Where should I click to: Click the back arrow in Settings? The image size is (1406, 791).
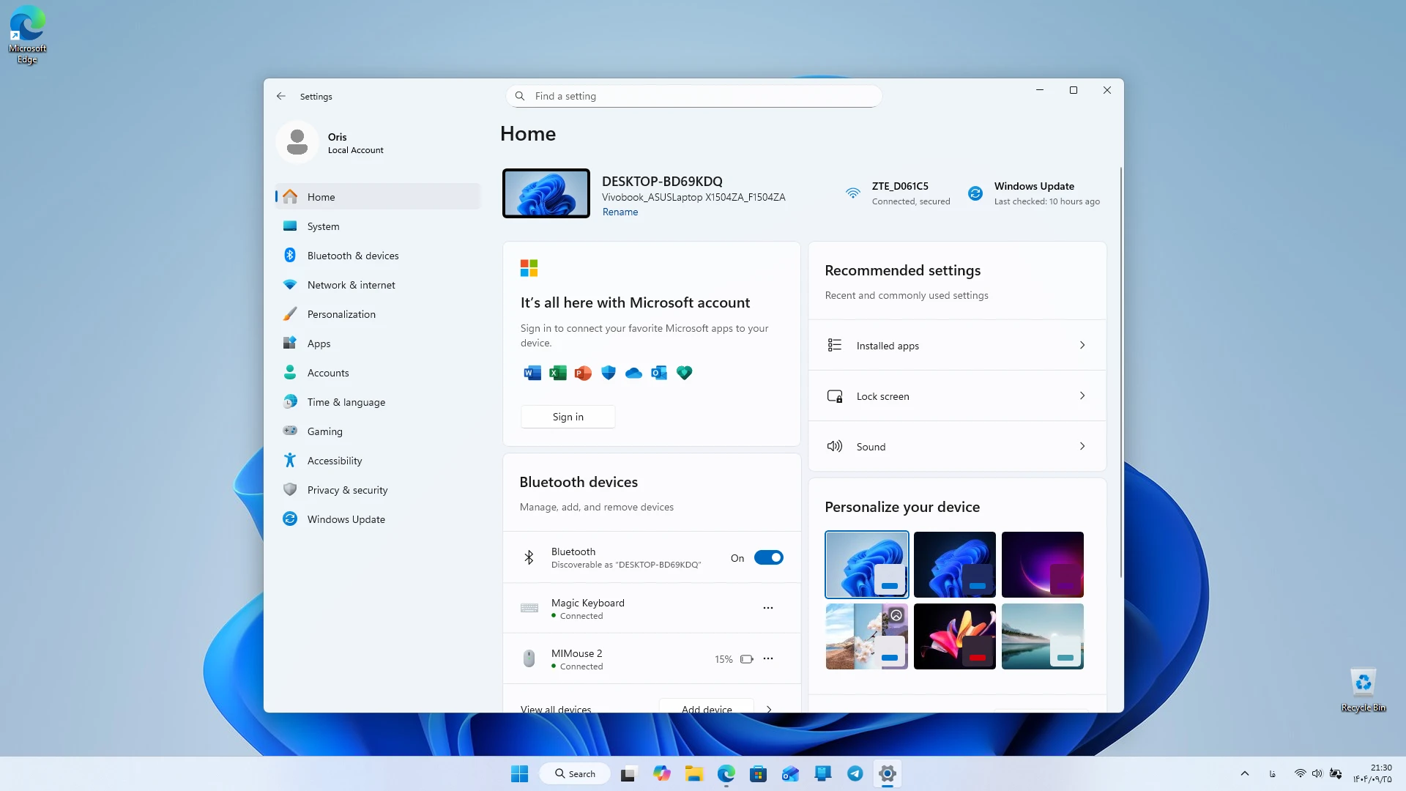[281, 96]
